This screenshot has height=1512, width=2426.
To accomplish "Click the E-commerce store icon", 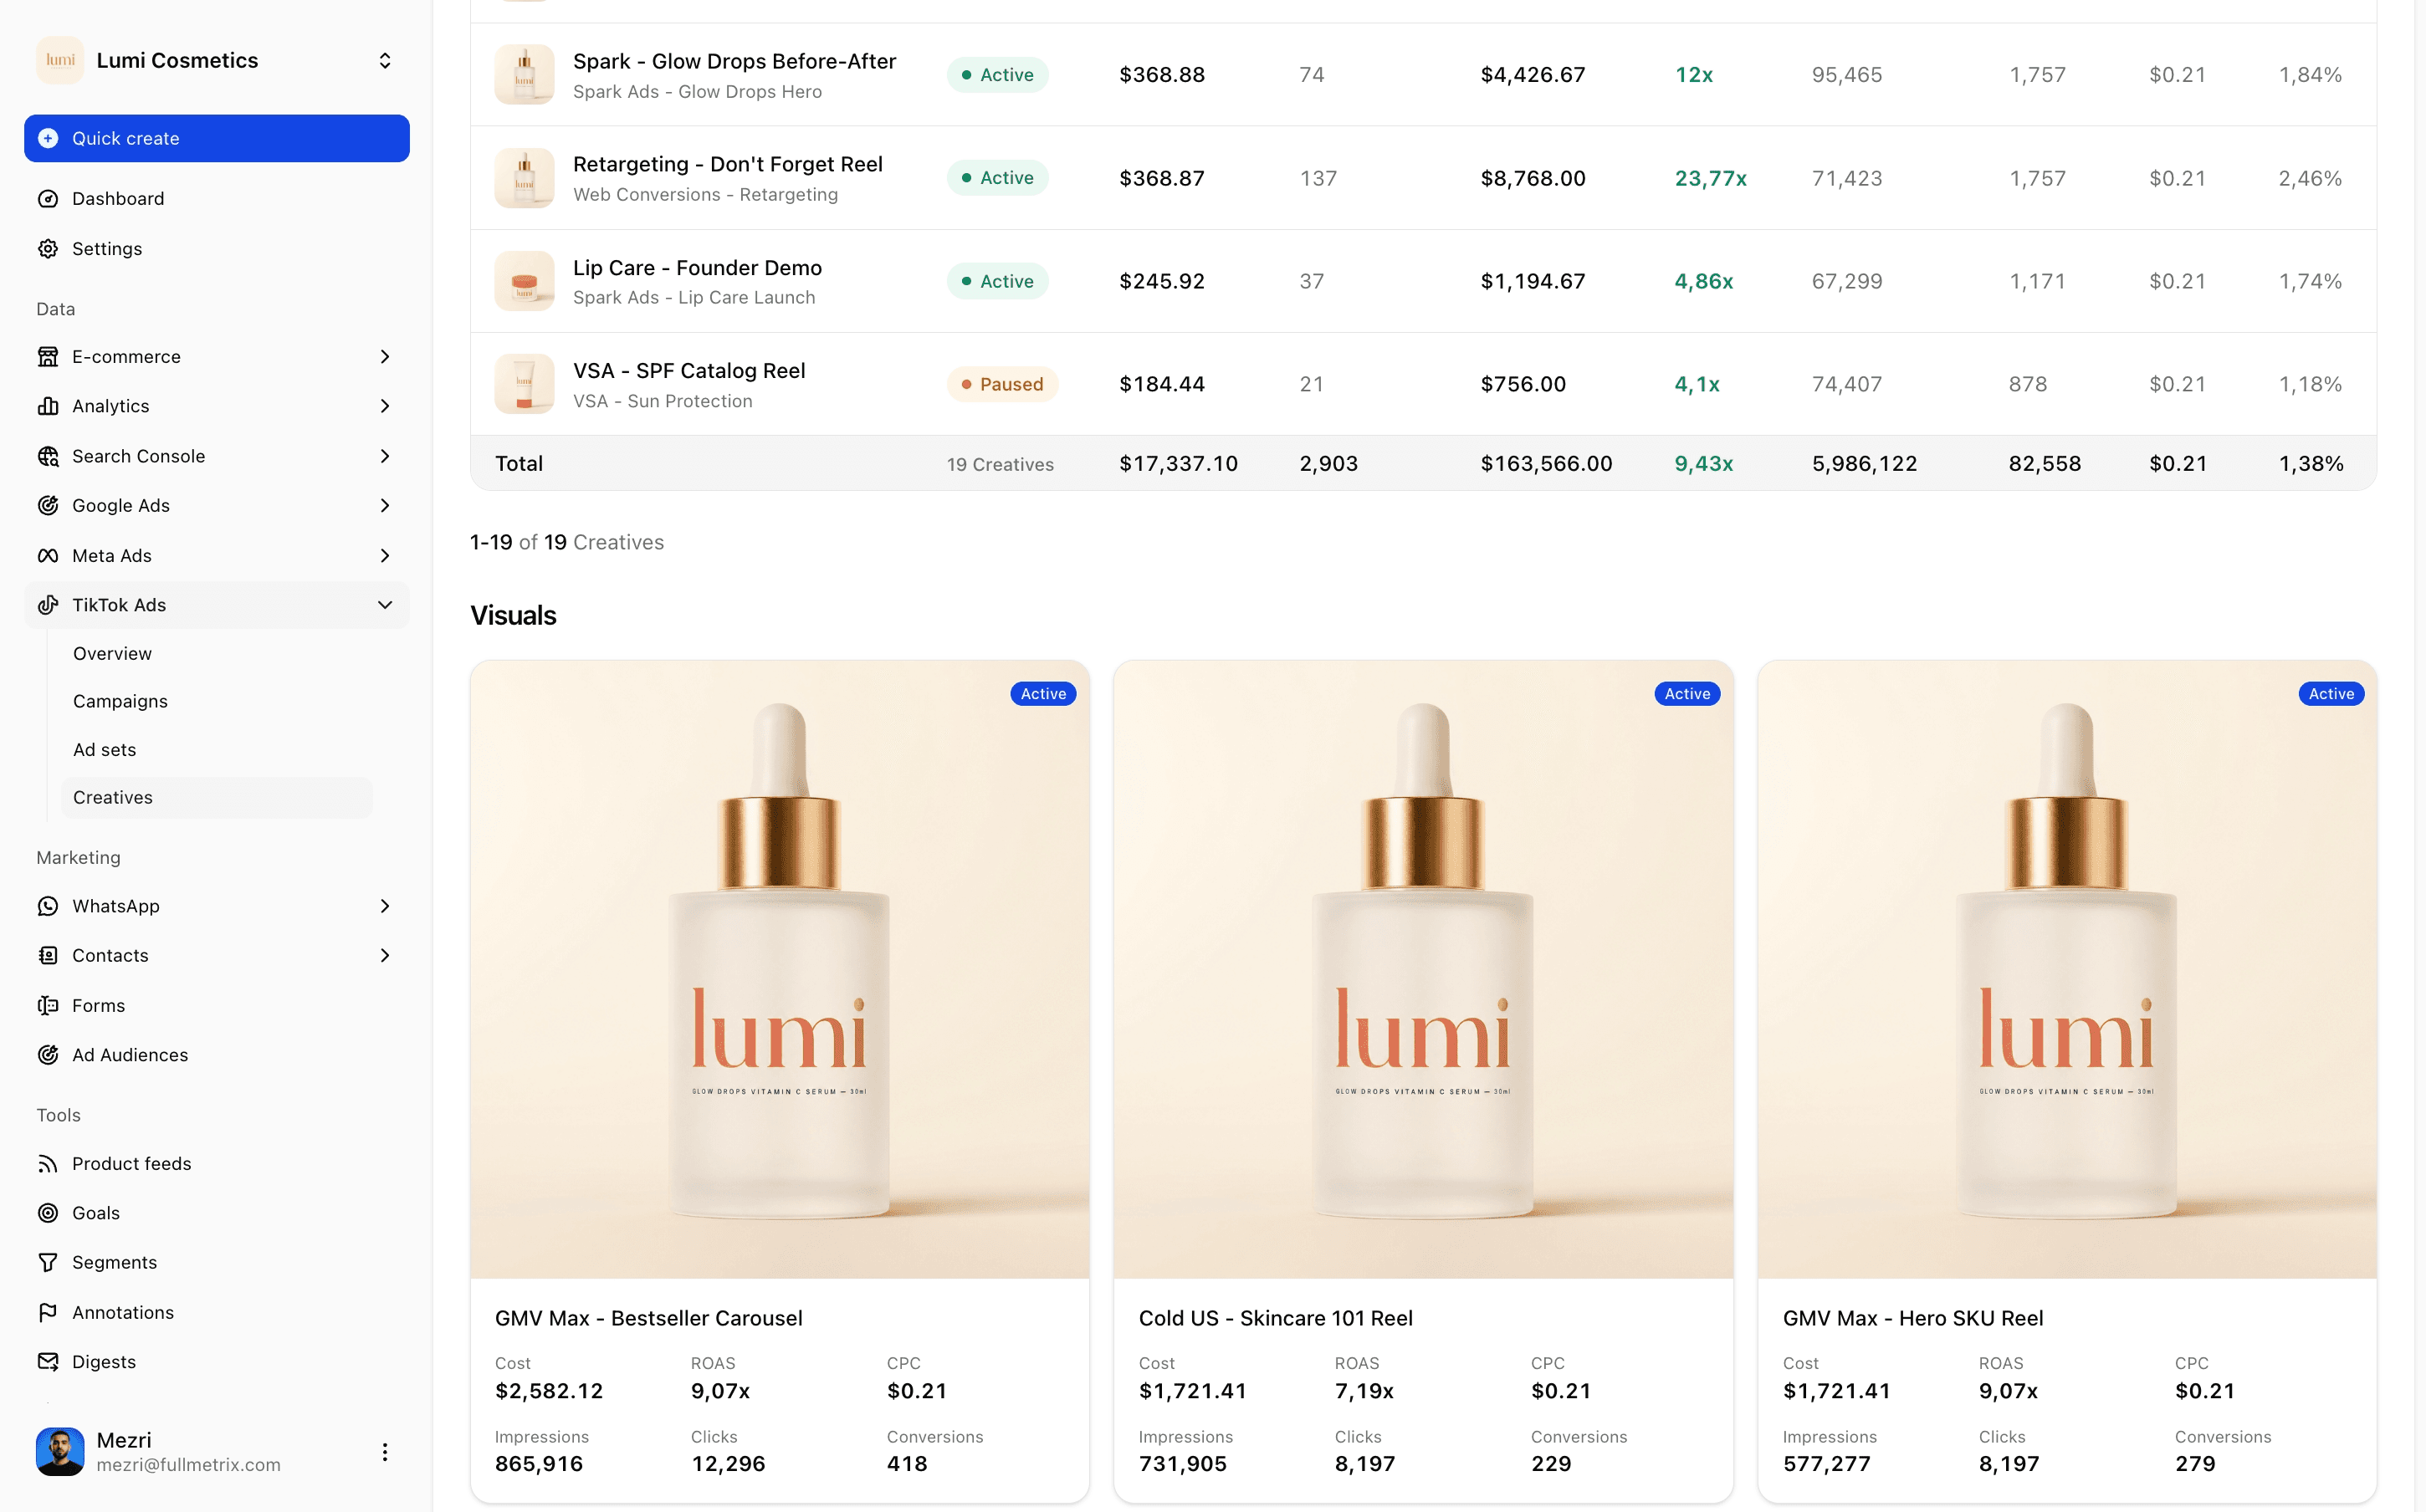I will coord(48,357).
